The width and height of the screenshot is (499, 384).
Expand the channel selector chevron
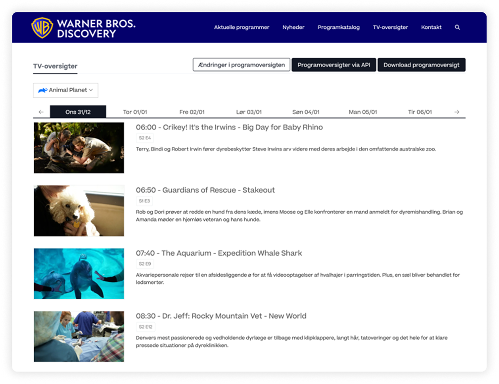point(91,90)
